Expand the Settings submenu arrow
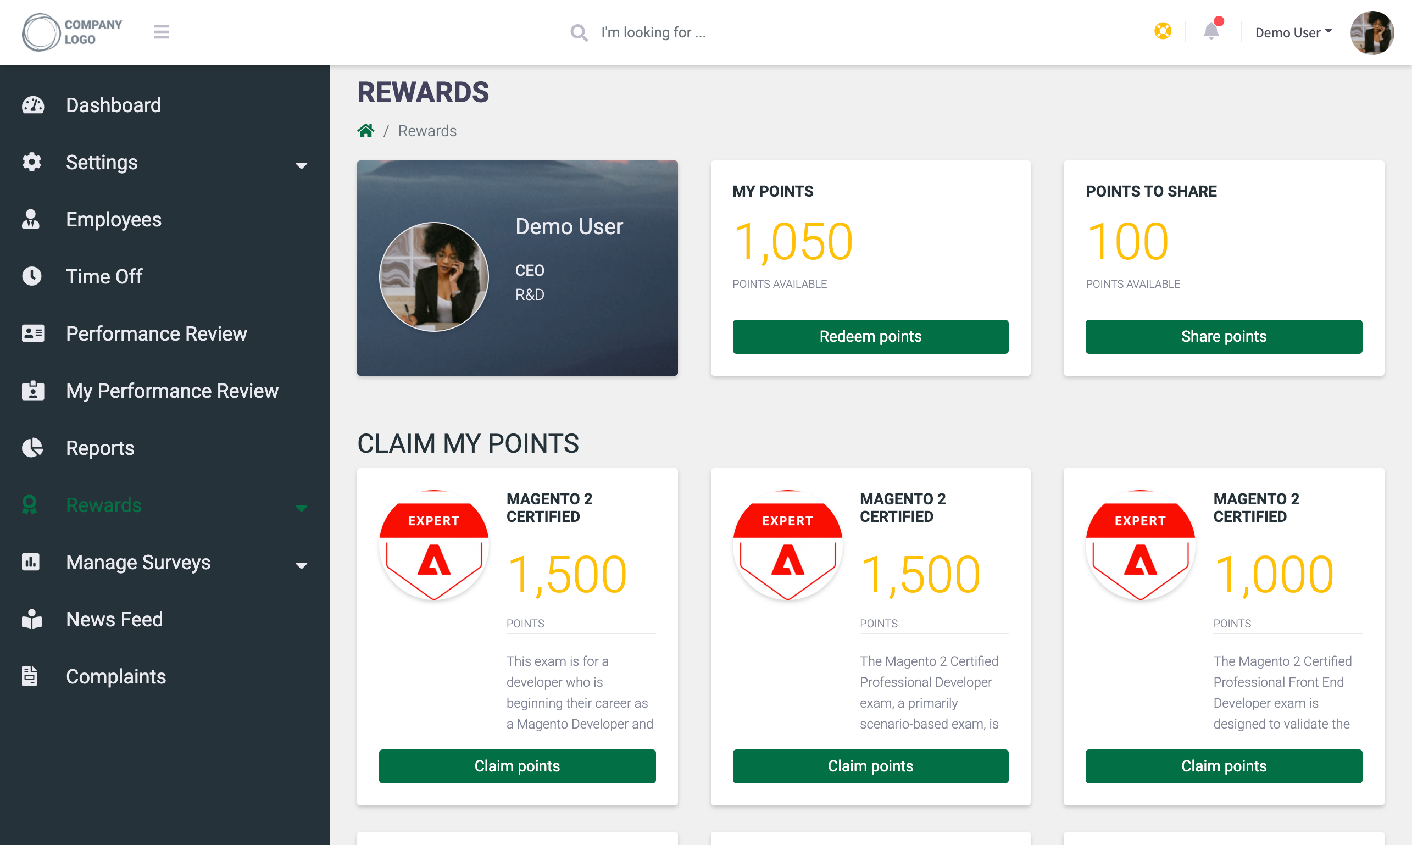This screenshot has height=845, width=1412. point(301,166)
